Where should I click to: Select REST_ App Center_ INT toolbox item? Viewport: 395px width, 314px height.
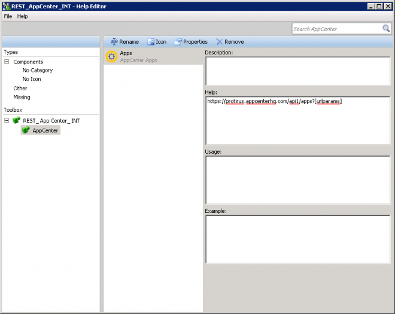point(51,121)
